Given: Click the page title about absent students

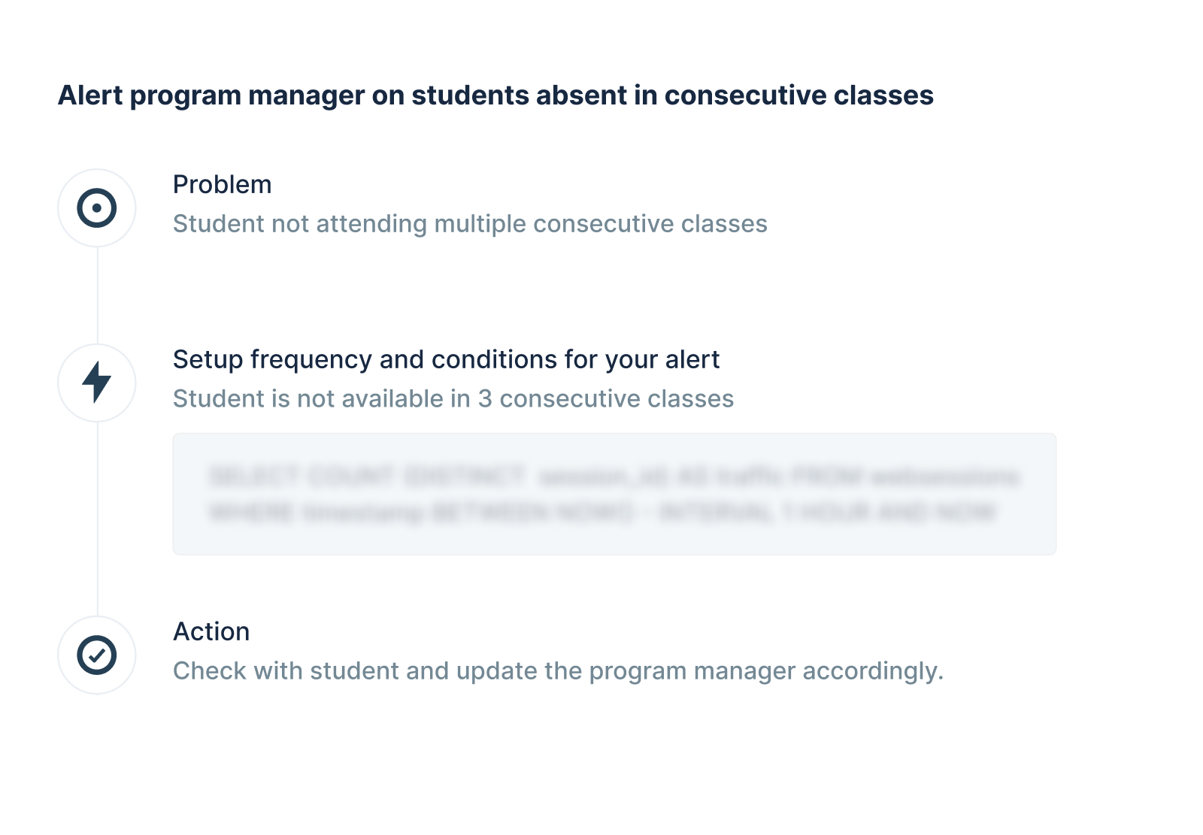Looking at the screenshot, I should click(495, 95).
